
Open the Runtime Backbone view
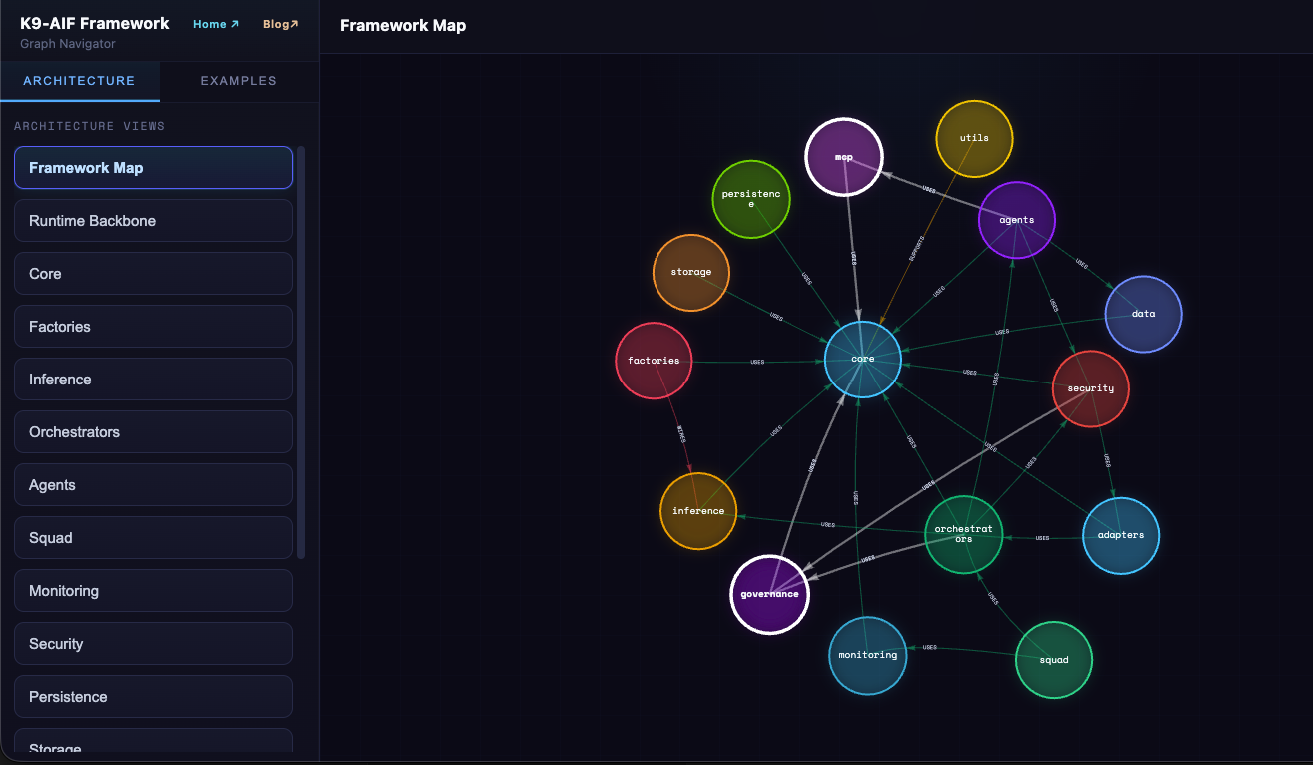pos(153,221)
